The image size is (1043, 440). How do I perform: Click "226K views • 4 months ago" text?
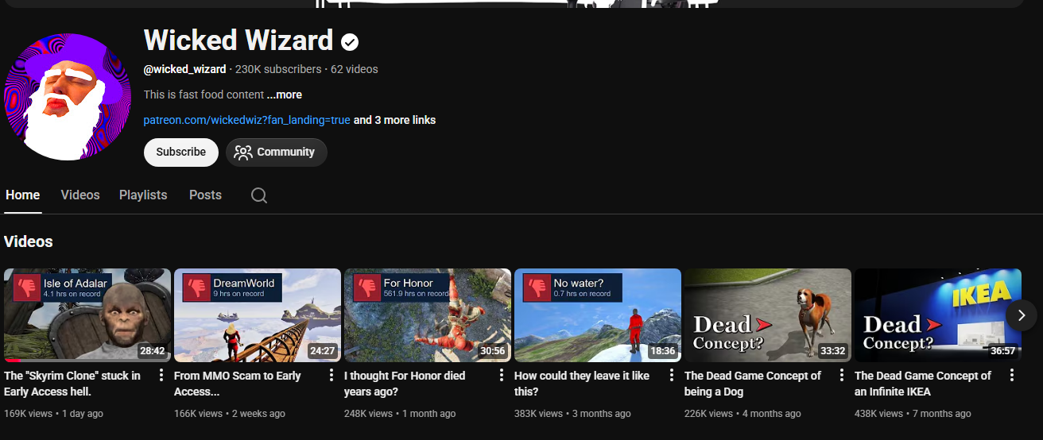click(x=743, y=414)
